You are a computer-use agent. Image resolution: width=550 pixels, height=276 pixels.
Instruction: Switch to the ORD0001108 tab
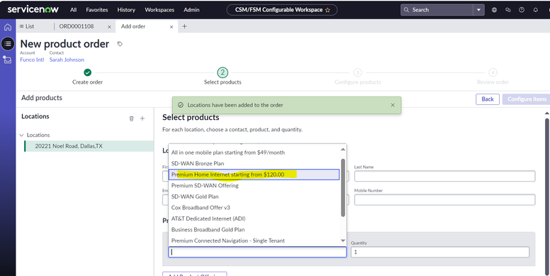pos(77,26)
